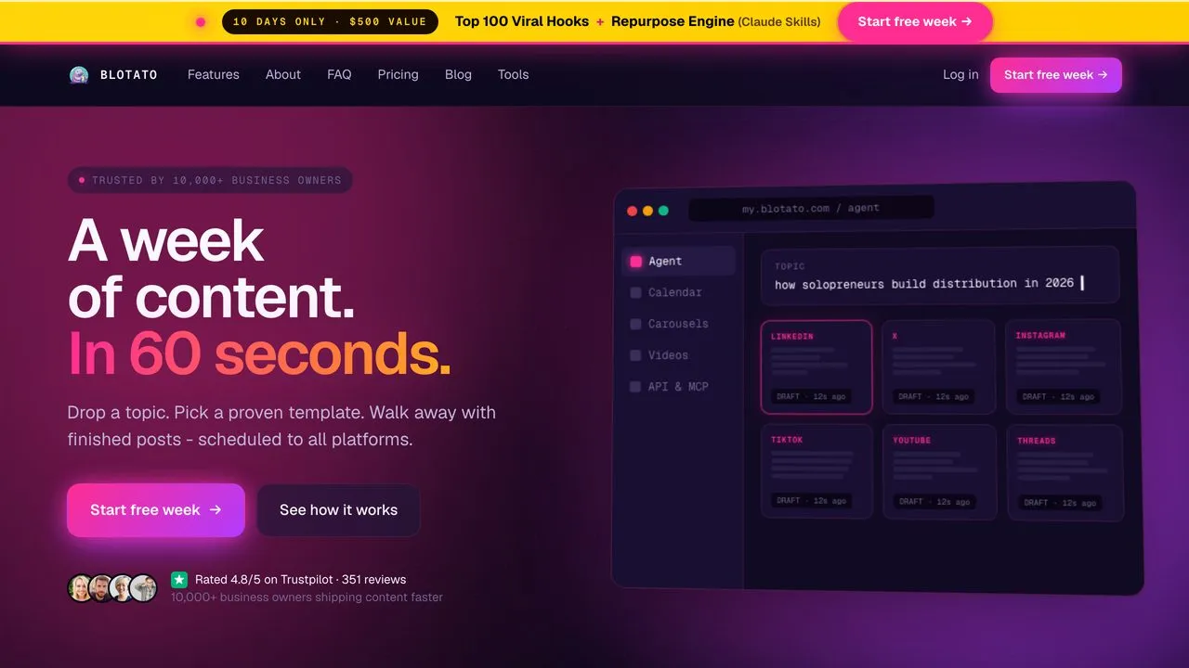This screenshot has width=1189, height=668.
Task: Click the green window dot in mockup
Action: coord(663,211)
